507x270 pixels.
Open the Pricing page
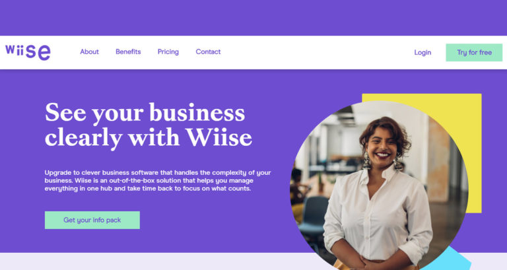(x=168, y=51)
